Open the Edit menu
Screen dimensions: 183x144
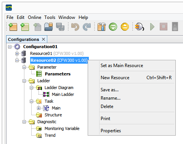coord(21,17)
